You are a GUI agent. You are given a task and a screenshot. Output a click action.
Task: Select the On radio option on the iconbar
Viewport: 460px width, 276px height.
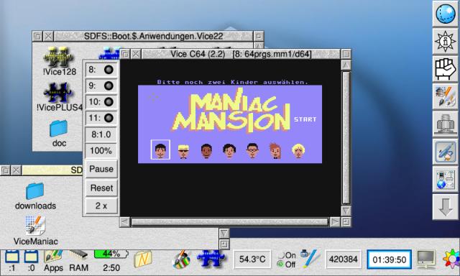coord(286,255)
